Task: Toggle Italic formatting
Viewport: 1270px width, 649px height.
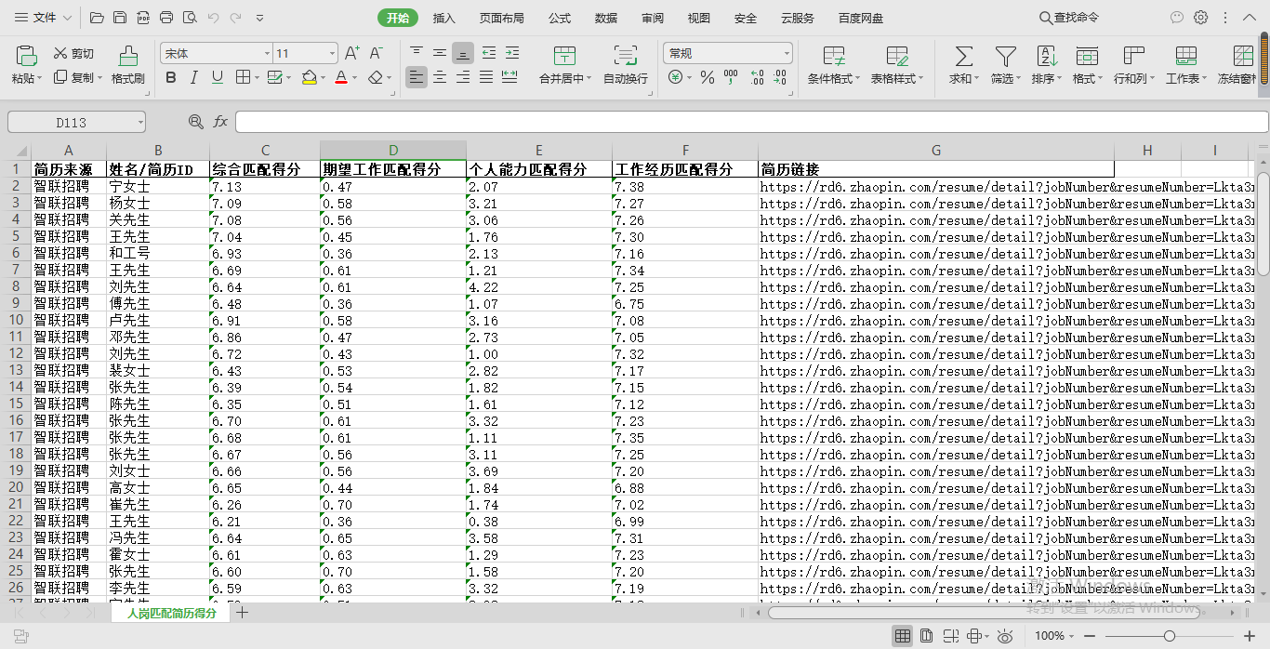Action: click(193, 77)
